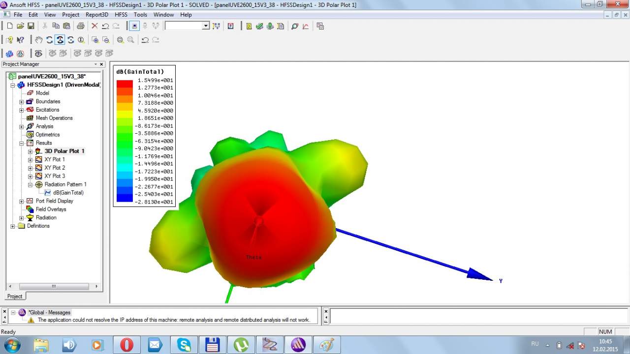The width and height of the screenshot is (630, 354).
Task: Toggle the eye visibility icon in toolbar
Action: pyautogui.click(x=38, y=53)
